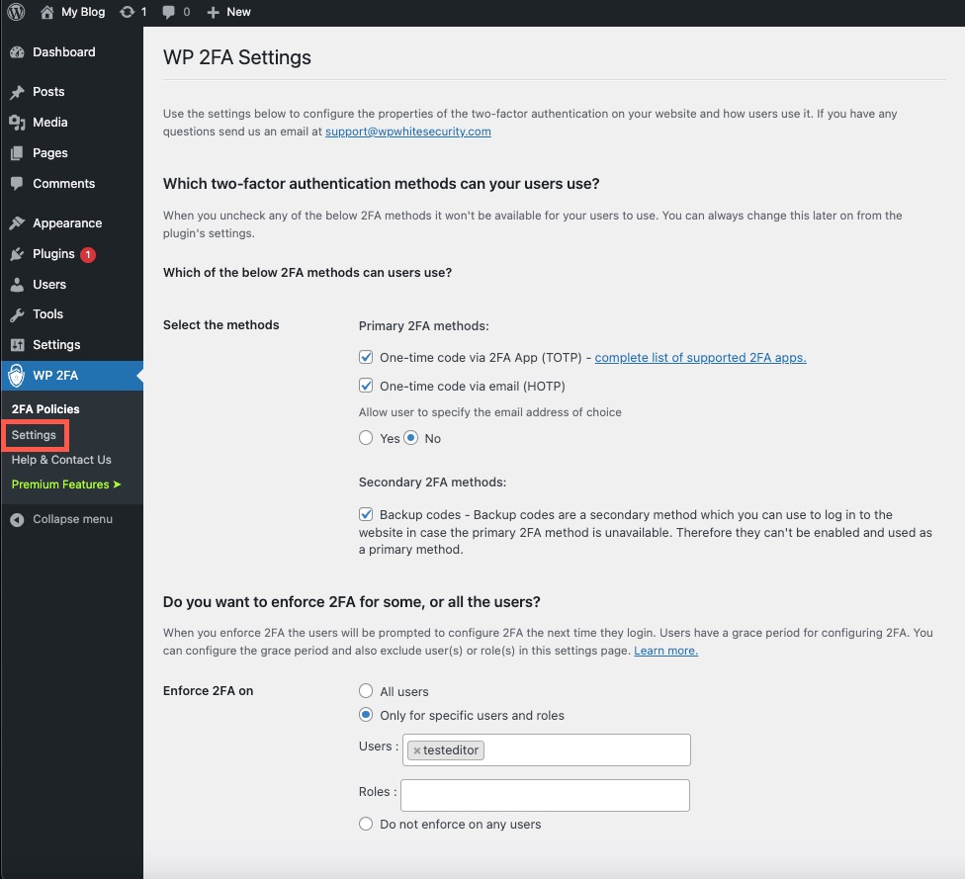Uncheck One-time code via email (HOTP)
The width and height of the screenshot is (965, 879).
point(366,387)
